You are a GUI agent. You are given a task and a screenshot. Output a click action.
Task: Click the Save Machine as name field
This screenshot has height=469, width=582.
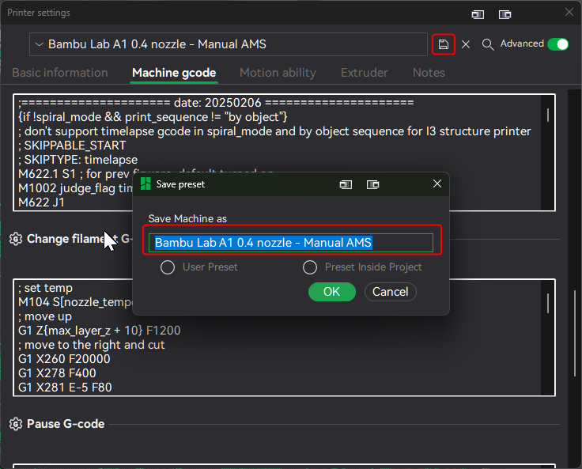point(291,243)
